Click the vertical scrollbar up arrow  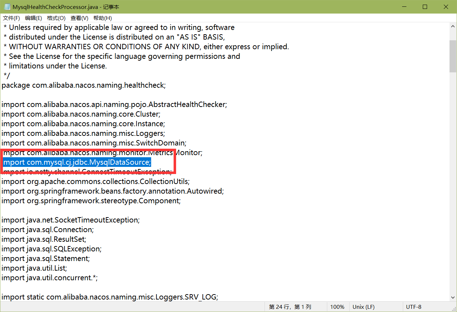pos(453,26)
